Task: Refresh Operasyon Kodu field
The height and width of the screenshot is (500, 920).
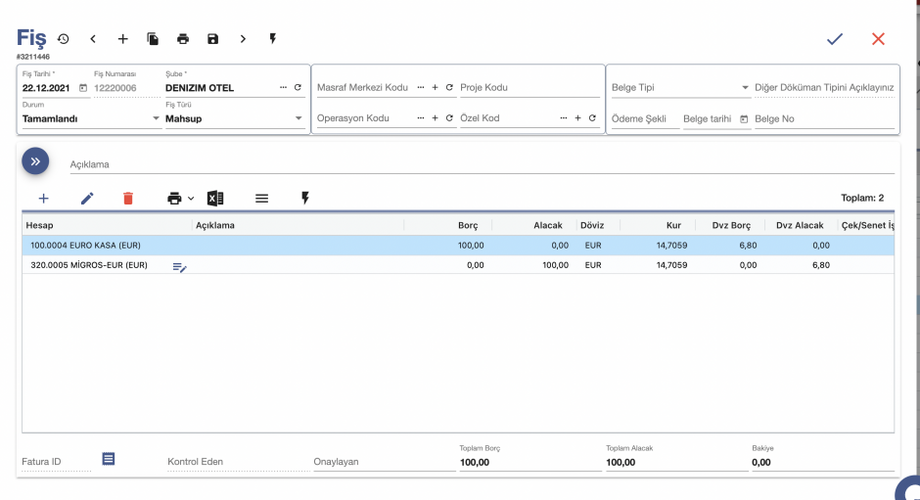Action: (x=449, y=118)
